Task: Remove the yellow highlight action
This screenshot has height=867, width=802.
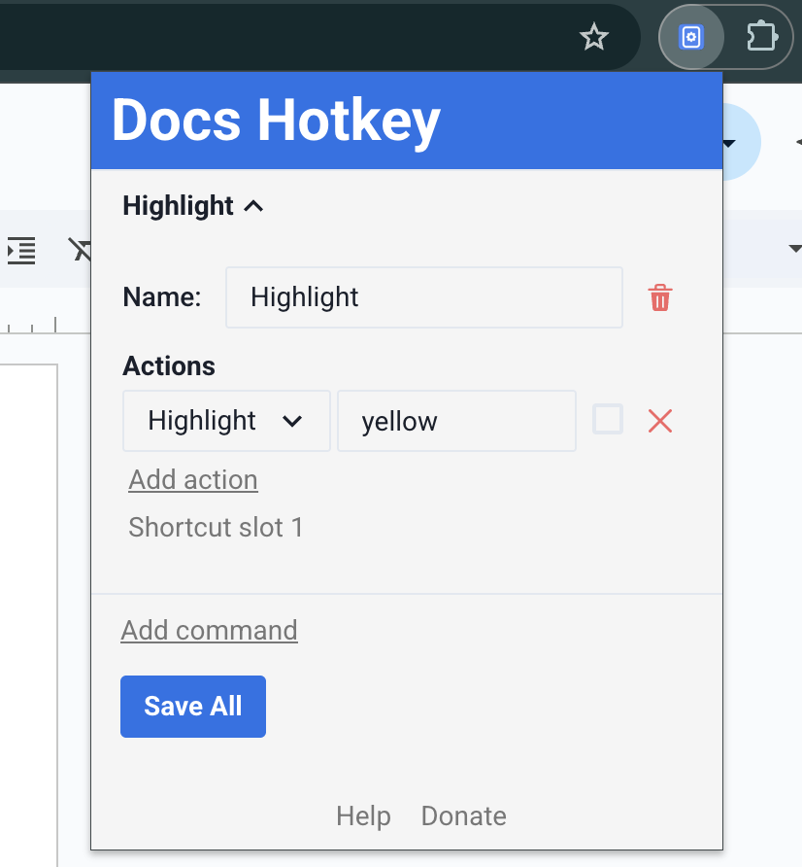Action: click(660, 421)
